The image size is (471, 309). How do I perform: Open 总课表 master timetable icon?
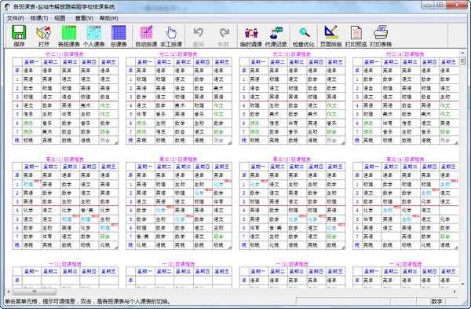119,36
